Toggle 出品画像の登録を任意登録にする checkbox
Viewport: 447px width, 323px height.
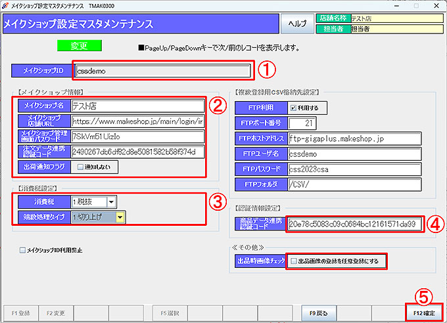click(x=293, y=261)
